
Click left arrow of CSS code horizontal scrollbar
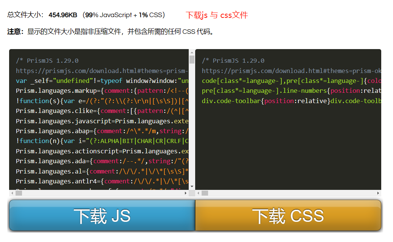(x=198, y=193)
